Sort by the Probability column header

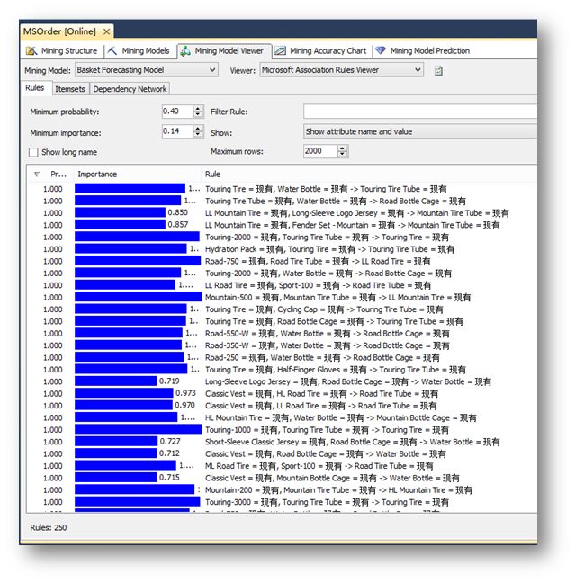pos(58,174)
